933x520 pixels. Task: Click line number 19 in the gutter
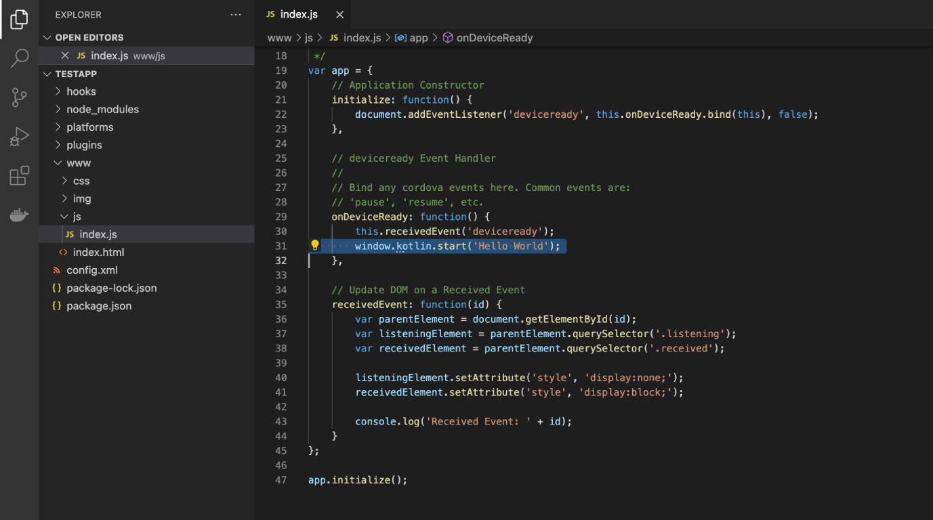coord(281,70)
